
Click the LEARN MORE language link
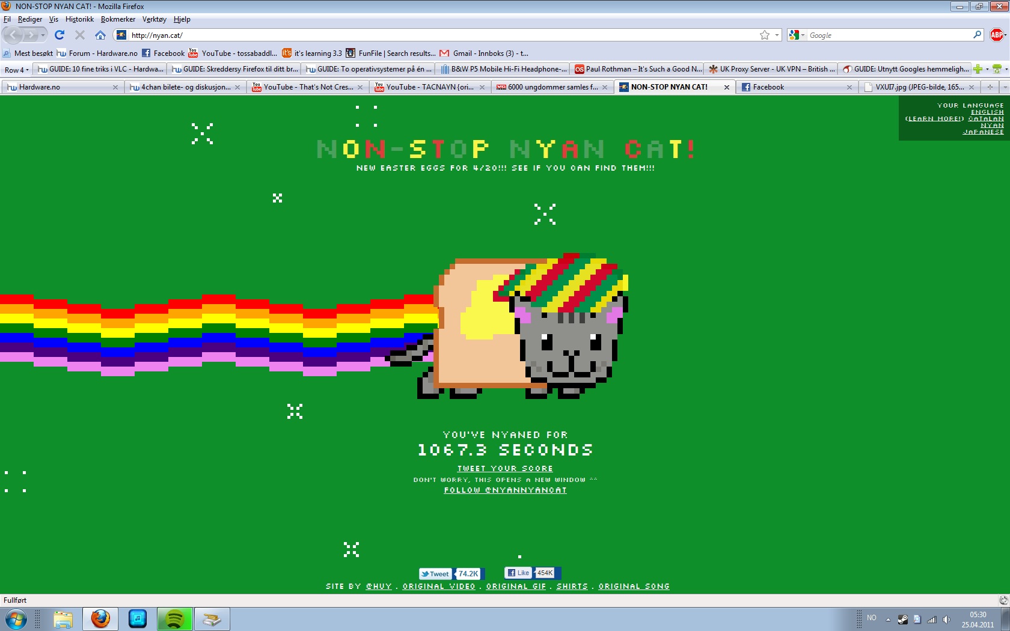(x=935, y=119)
